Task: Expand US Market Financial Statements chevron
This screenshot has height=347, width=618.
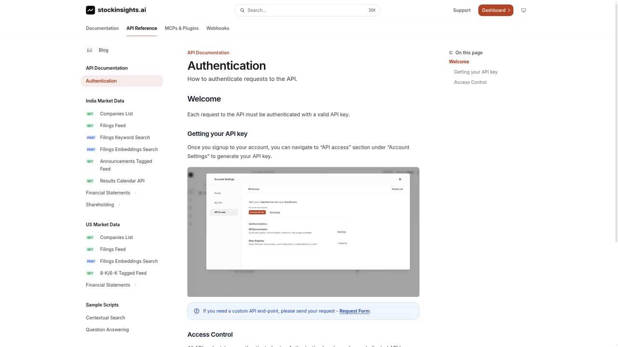Action: tap(135, 285)
